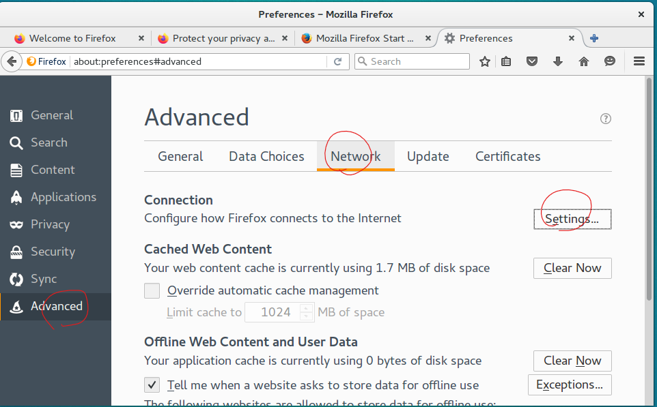Bookmark this page with star icon

click(x=485, y=61)
